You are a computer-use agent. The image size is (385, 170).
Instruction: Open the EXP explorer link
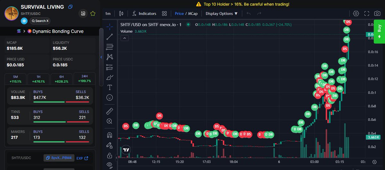point(82,158)
